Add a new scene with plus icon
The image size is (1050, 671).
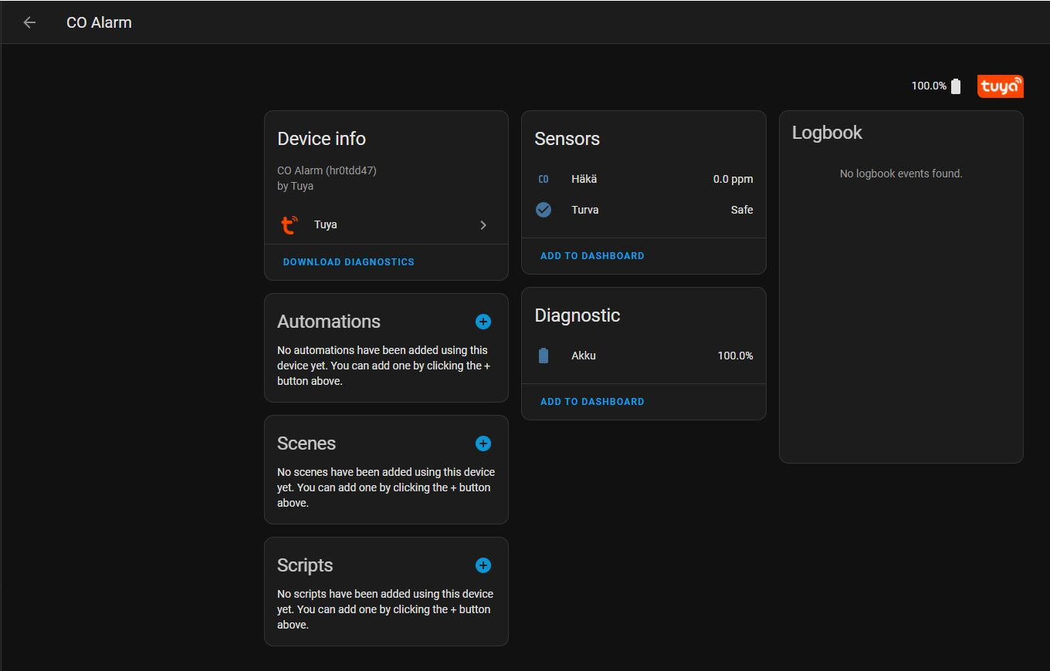[x=483, y=443]
